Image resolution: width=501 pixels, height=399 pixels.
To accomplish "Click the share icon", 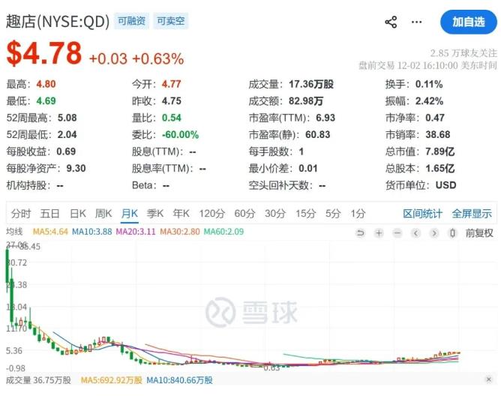I will 391,22.
